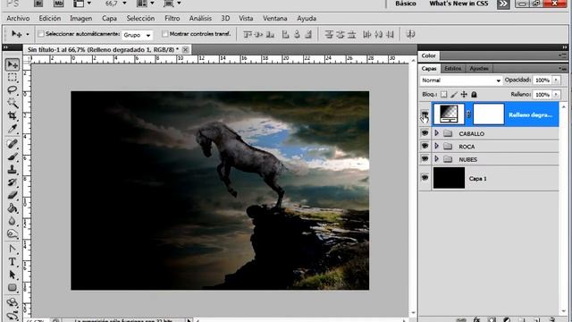Open the Move tool preset picker arrow

[x=28, y=34]
